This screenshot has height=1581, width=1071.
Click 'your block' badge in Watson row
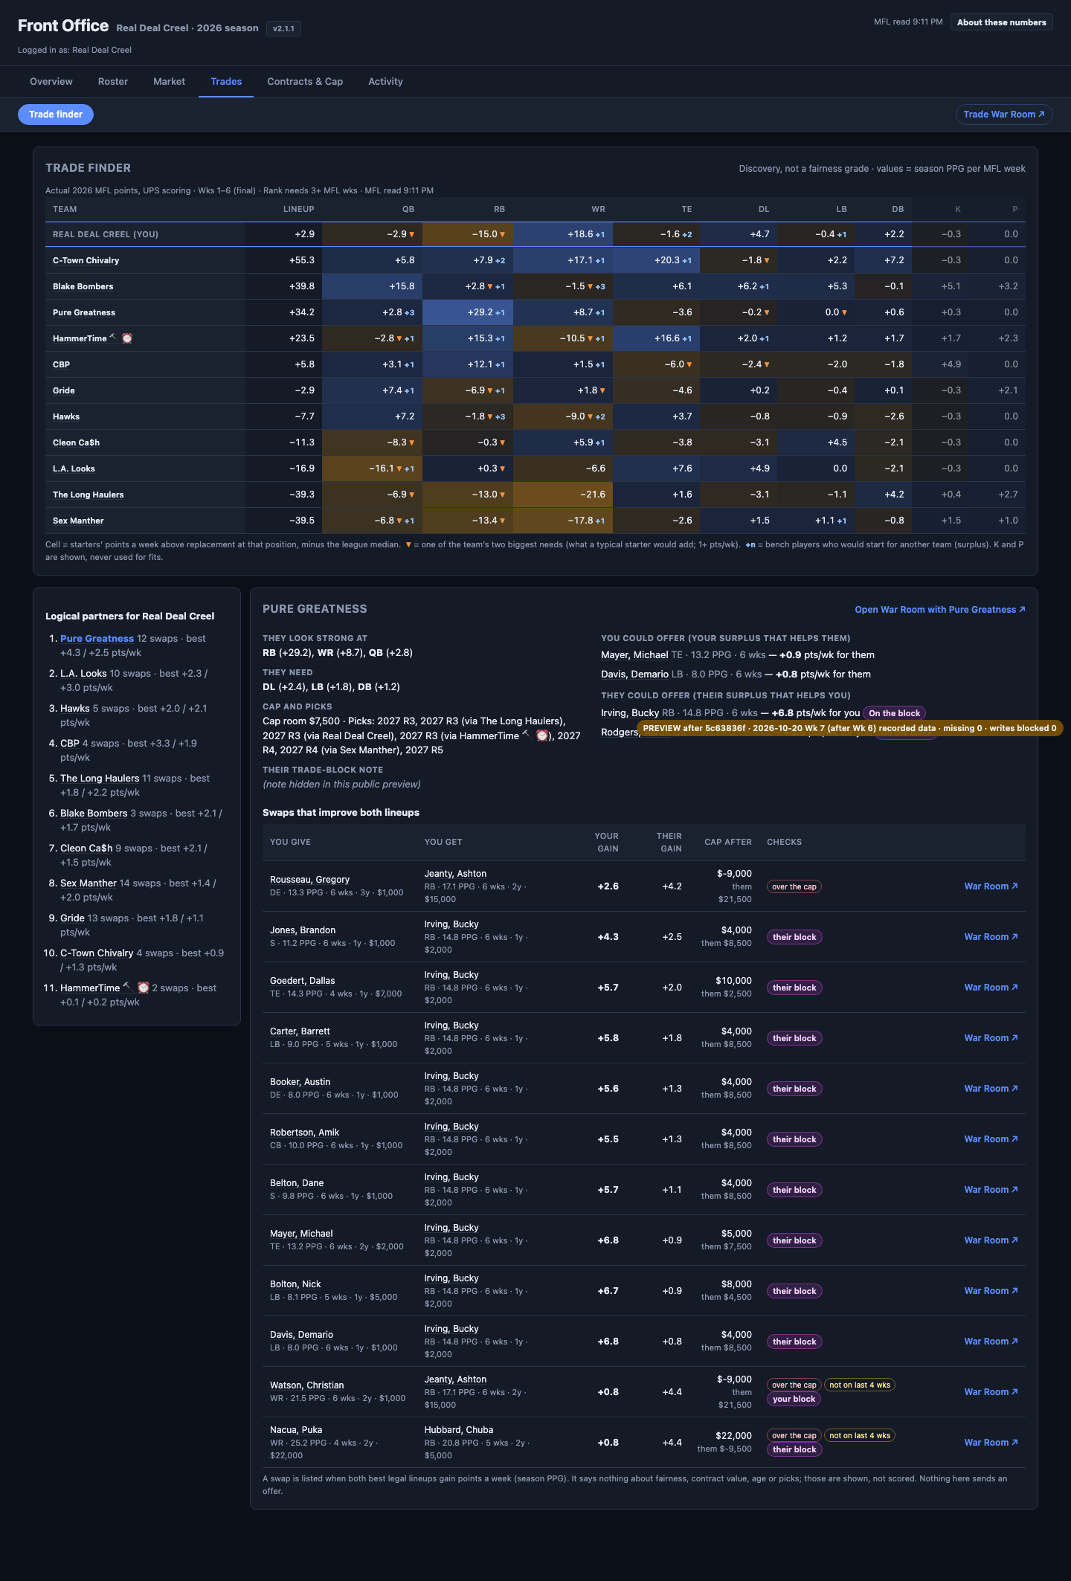tap(794, 1399)
